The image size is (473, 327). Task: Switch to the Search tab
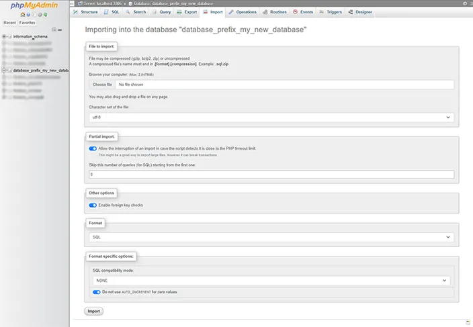coord(136,12)
